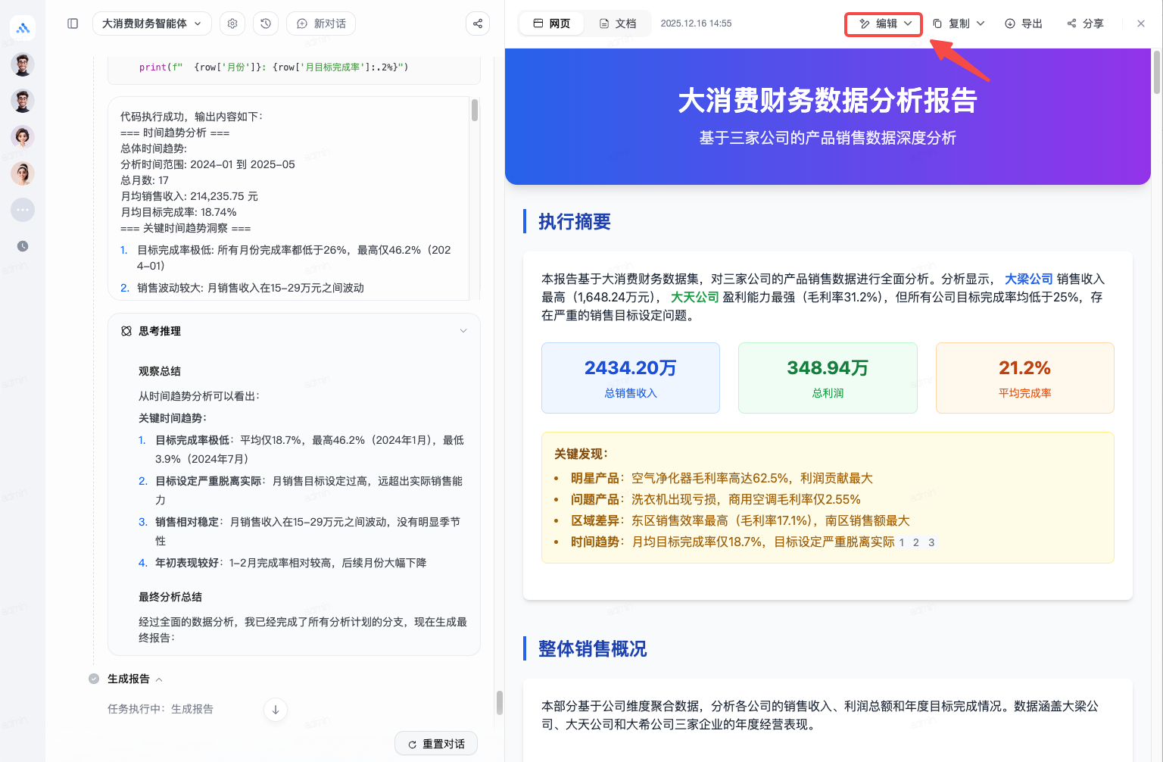Switch to the 网页 tab

tap(552, 23)
